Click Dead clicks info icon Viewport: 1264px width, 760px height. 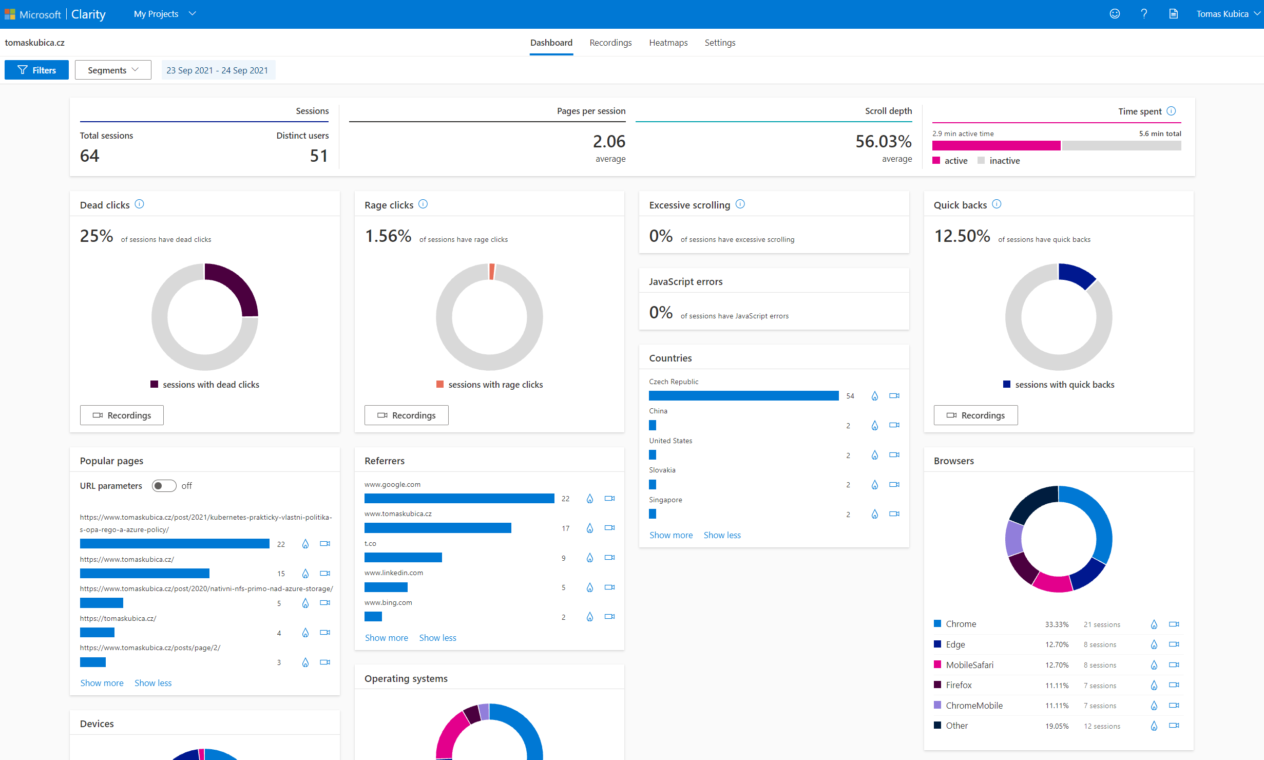coord(139,204)
